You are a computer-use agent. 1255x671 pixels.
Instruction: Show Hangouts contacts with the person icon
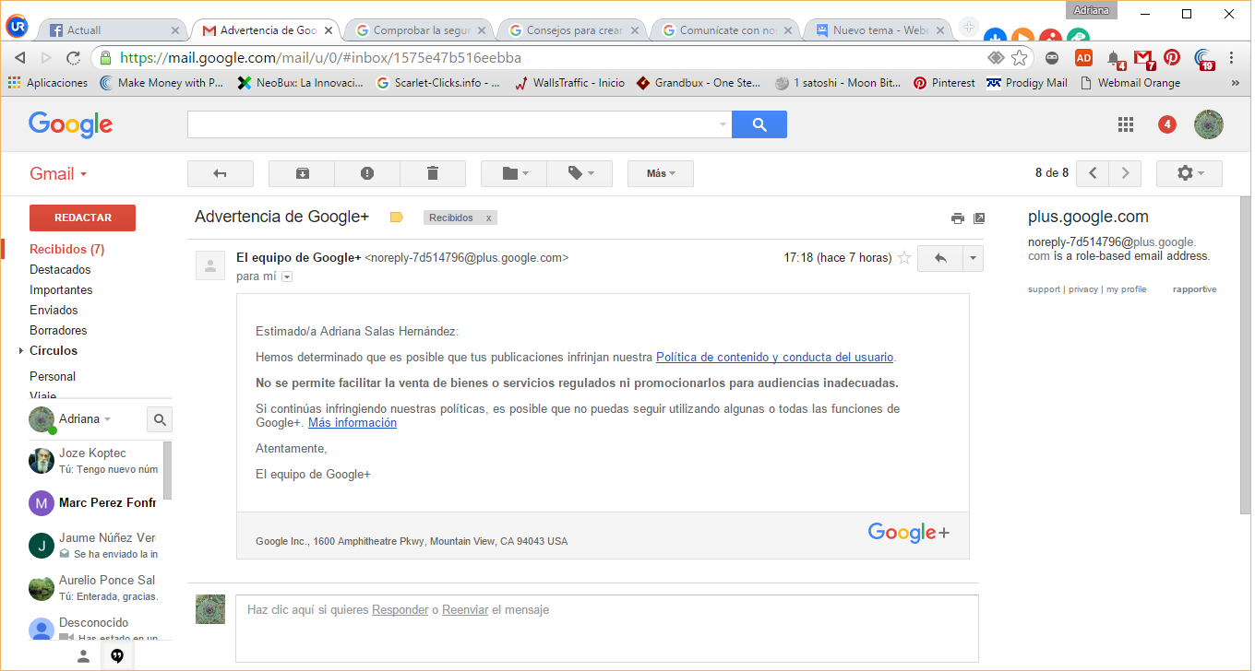point(83,656)
